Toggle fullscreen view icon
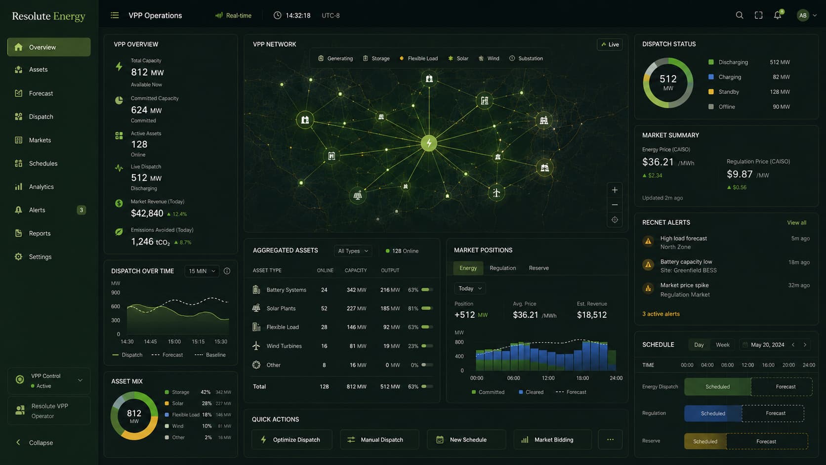The width and height of the screenshot is (826, 465). (x=759, y=15)
